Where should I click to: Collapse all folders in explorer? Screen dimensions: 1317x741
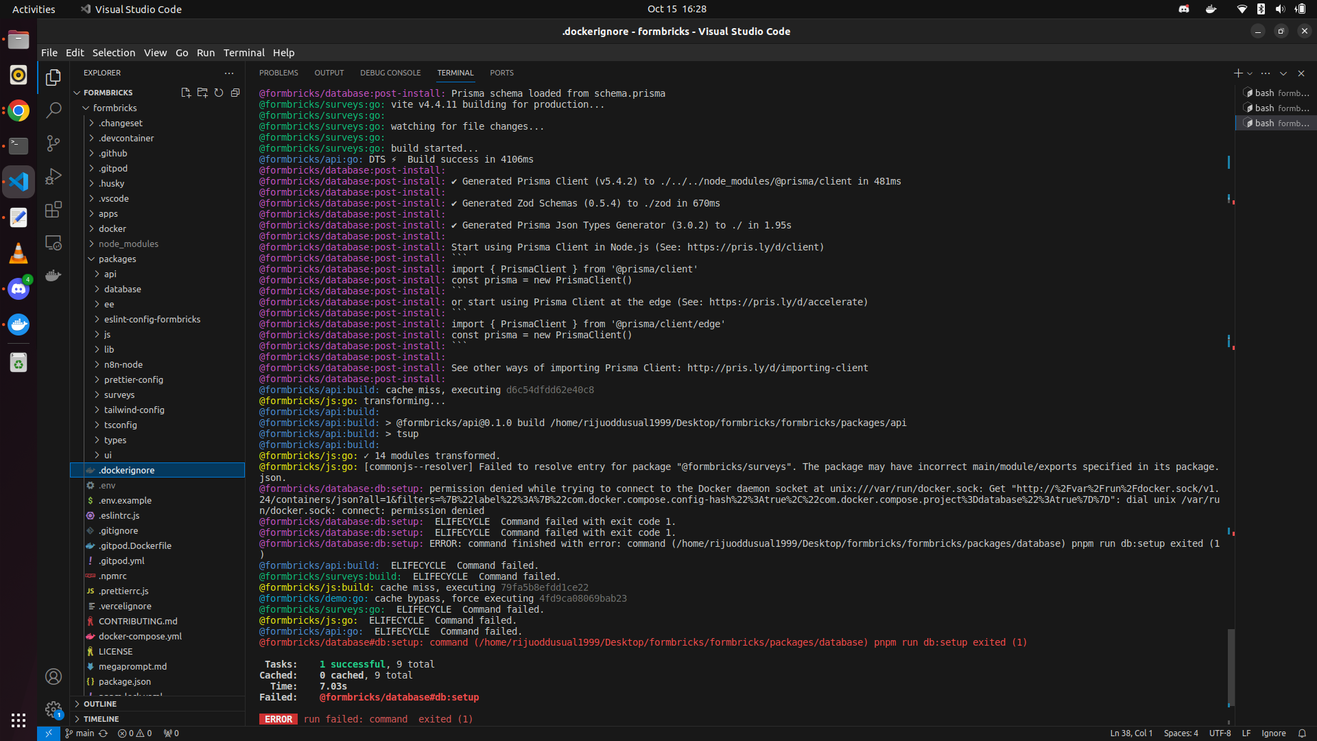[235, 93]
